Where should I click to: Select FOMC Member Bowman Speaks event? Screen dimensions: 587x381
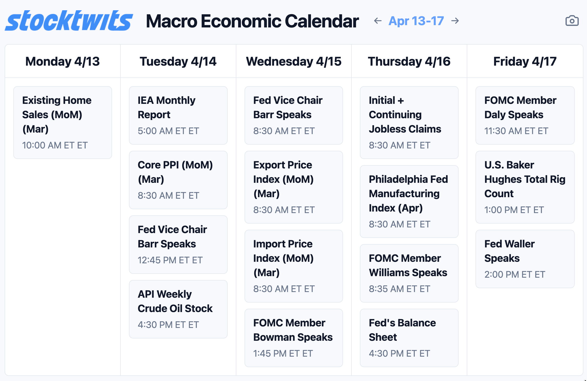click(x=293, y=338)
